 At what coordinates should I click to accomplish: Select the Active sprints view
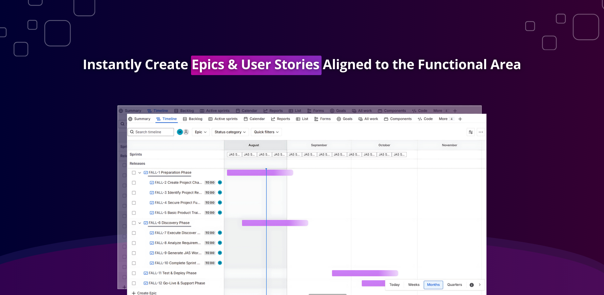tap(226, 119)
